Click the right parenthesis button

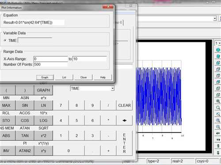coord(25,90)
